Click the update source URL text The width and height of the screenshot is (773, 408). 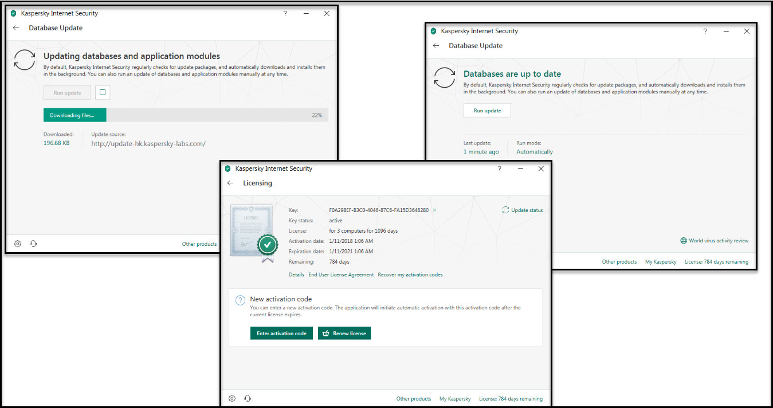(148, 144)
